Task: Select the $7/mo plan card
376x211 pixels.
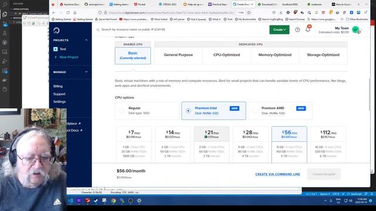Action: 134,145
